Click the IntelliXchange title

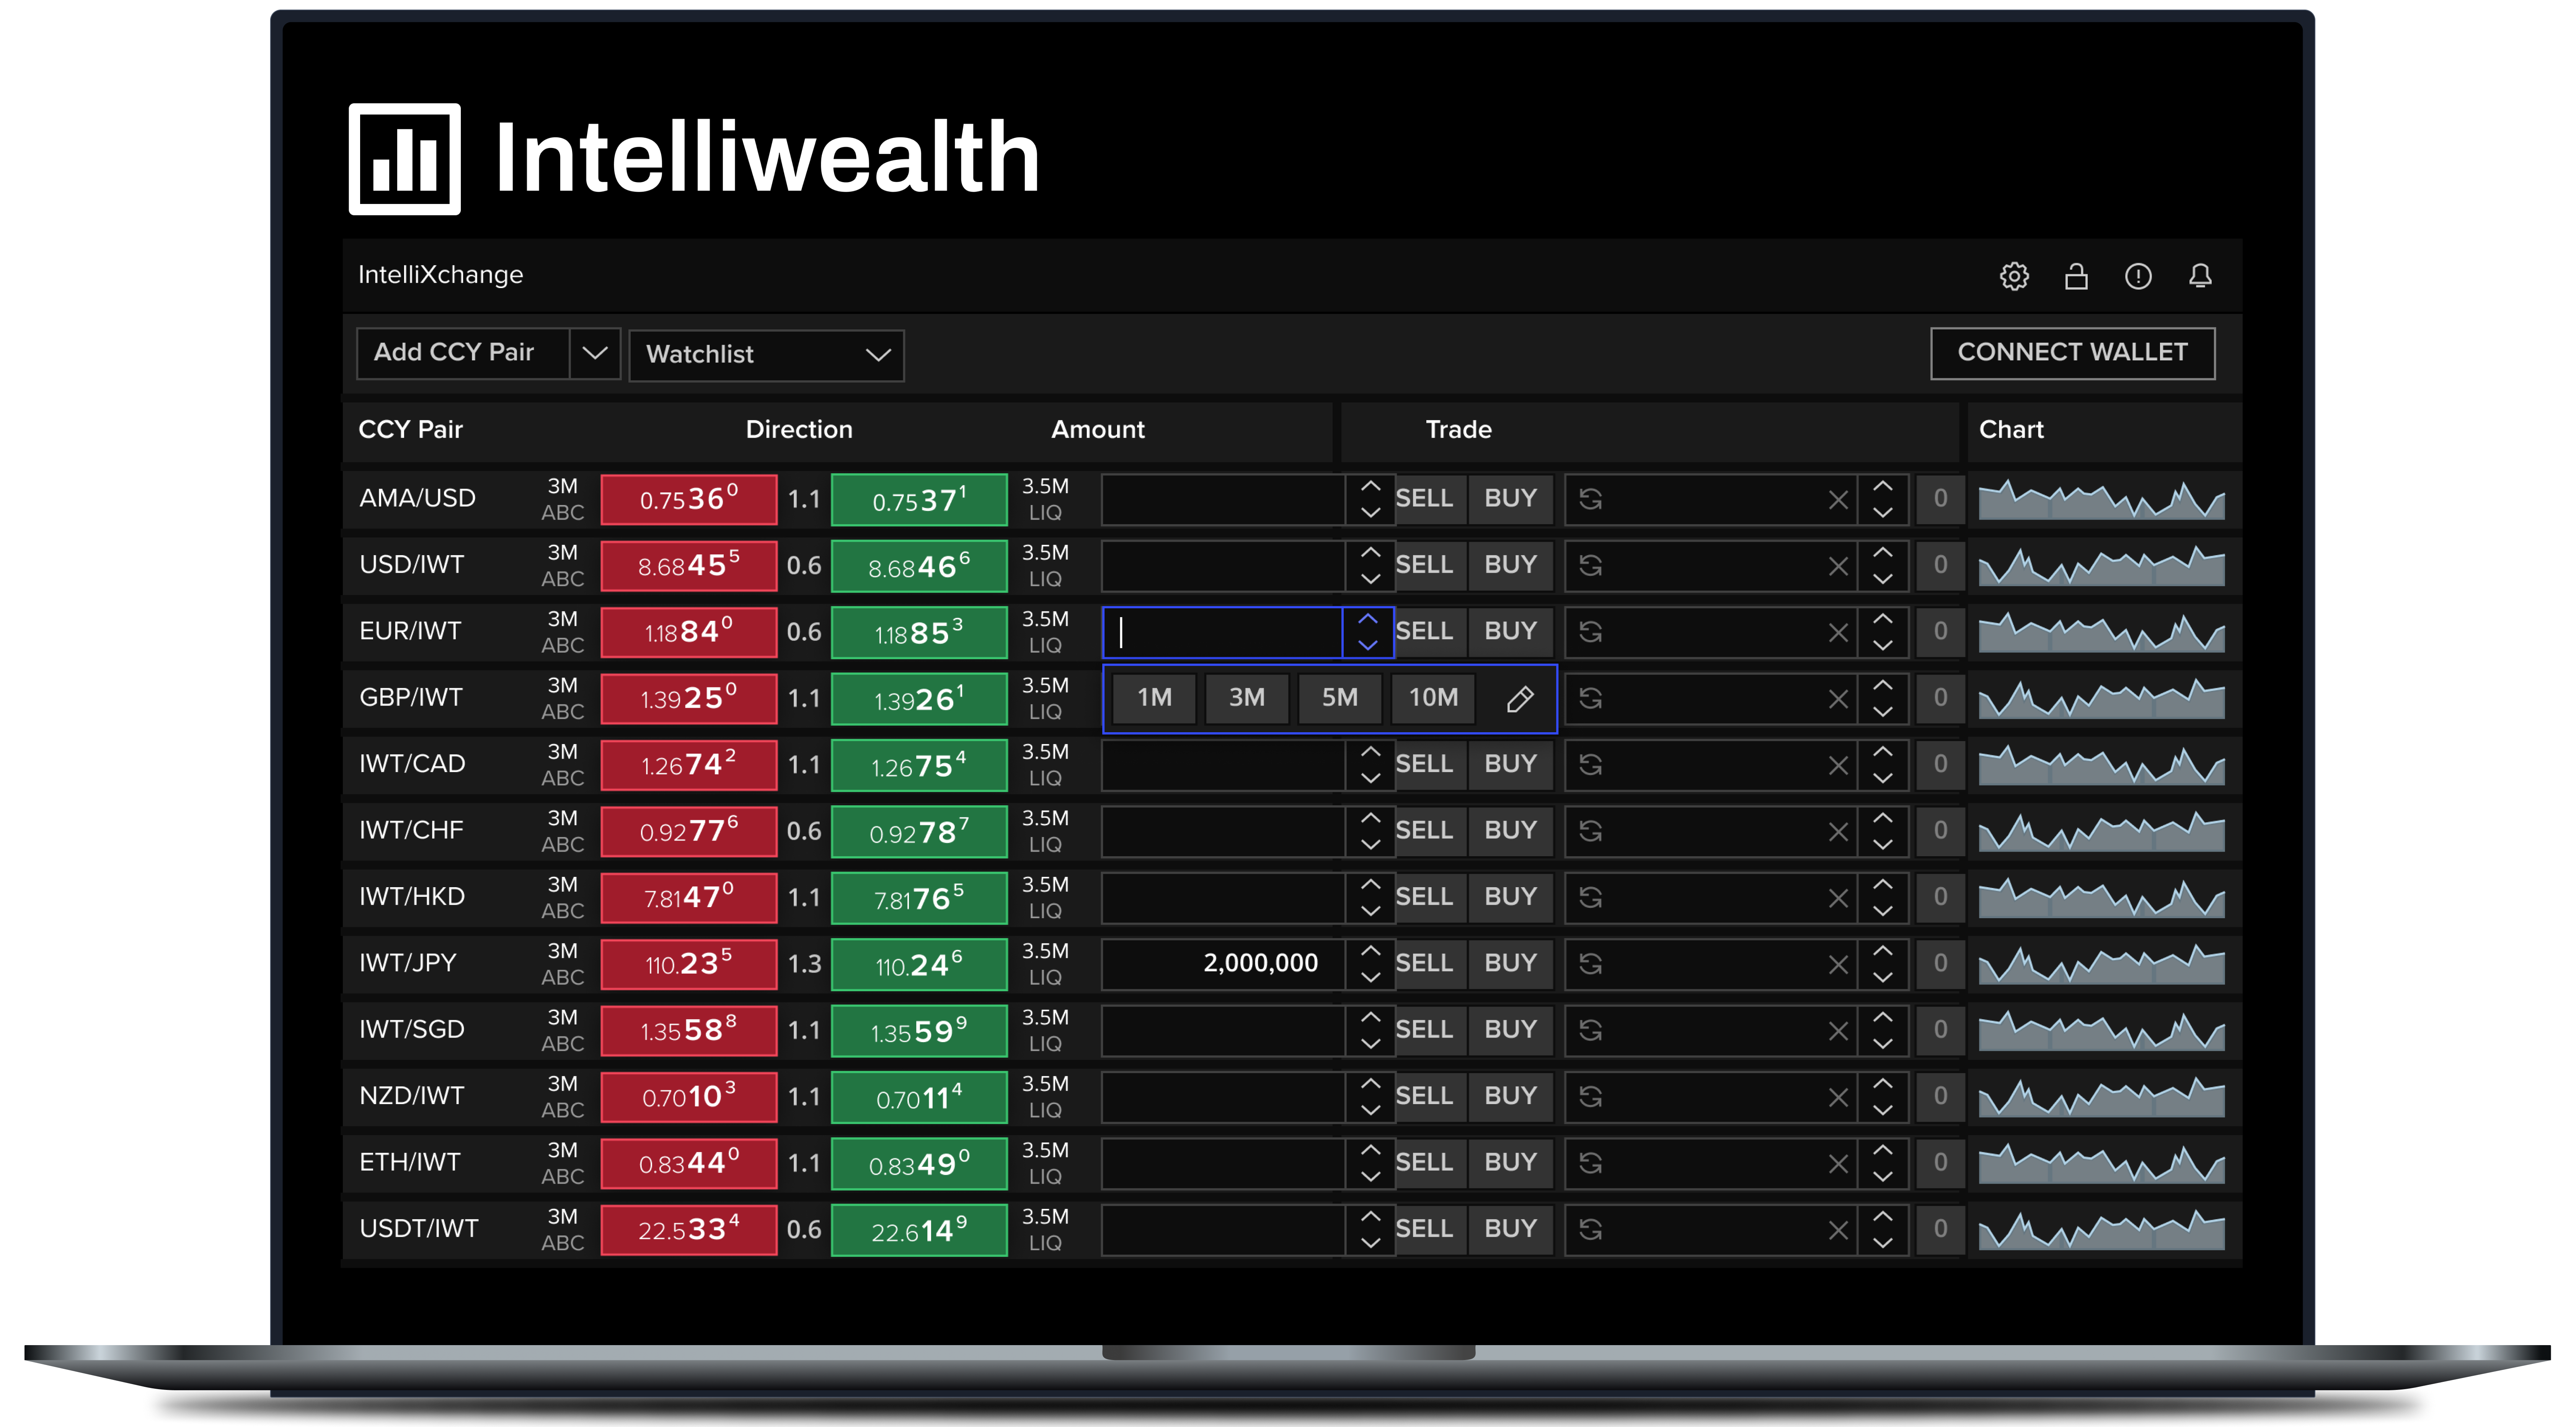[x=440, y=275]
